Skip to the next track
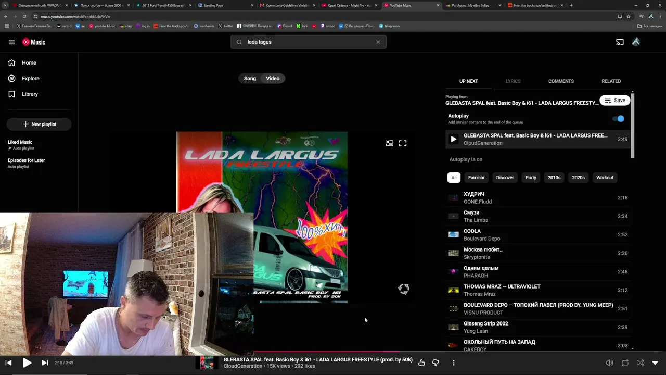Screen dimensions: 666x375 coord(45,362)
